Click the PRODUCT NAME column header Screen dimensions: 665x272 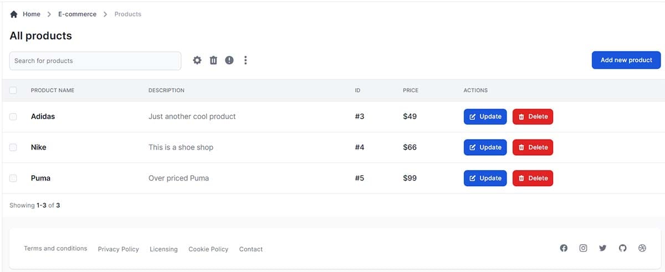pyautogui.click(x=53, y=90)
